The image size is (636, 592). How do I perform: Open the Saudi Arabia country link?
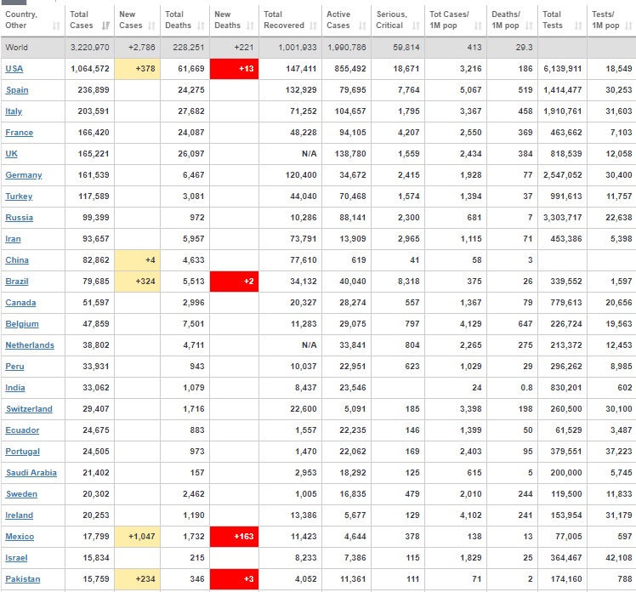(31, 473)
